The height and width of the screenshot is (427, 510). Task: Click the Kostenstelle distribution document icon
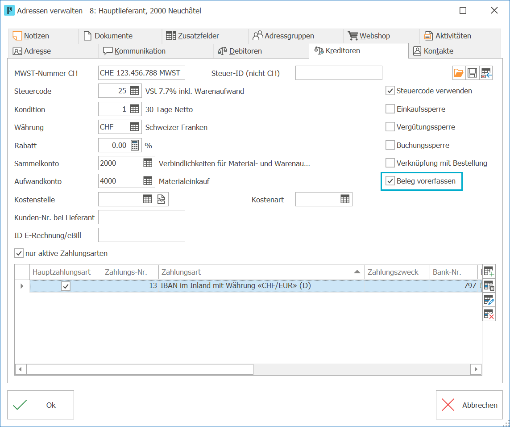pos(162,199)
